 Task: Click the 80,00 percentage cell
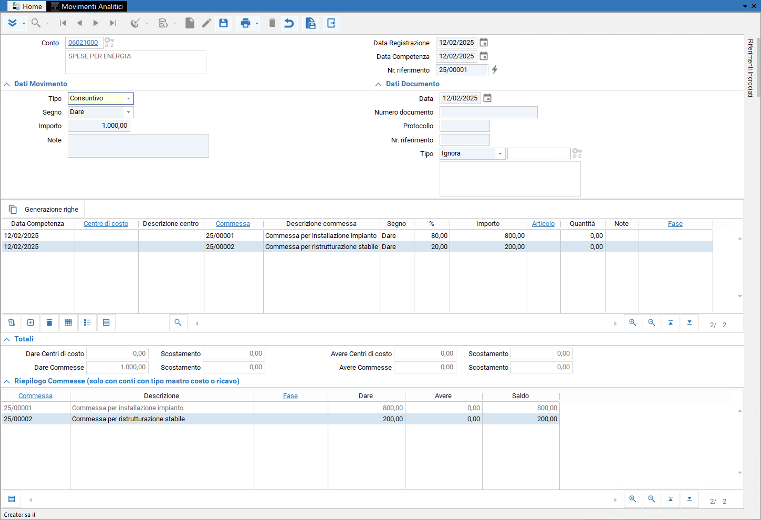(x=432, y=236)
